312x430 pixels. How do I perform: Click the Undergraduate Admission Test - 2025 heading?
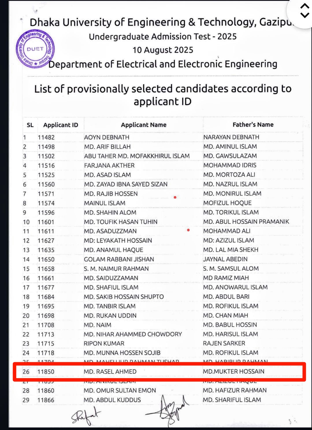point(163,37)
